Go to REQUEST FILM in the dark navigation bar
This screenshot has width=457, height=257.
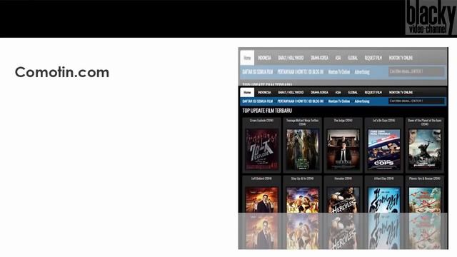point(373,92)
